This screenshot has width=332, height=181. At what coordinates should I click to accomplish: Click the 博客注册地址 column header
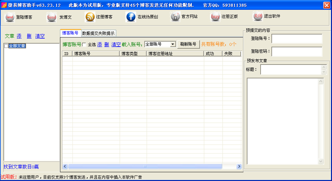(x=175, y=54)
